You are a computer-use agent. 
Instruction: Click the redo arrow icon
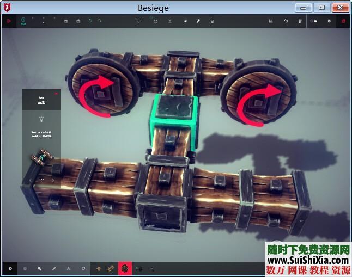(x=99, y=21)
